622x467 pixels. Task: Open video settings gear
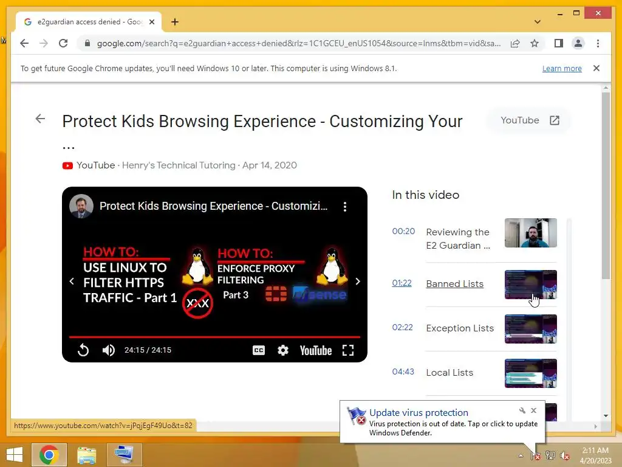283,350
